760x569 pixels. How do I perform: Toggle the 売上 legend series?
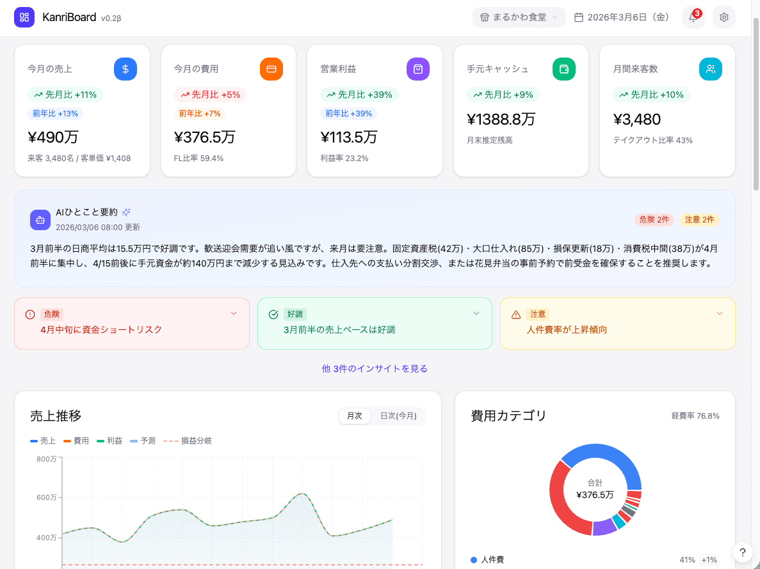pyautogui.click(x=43, y=440)
